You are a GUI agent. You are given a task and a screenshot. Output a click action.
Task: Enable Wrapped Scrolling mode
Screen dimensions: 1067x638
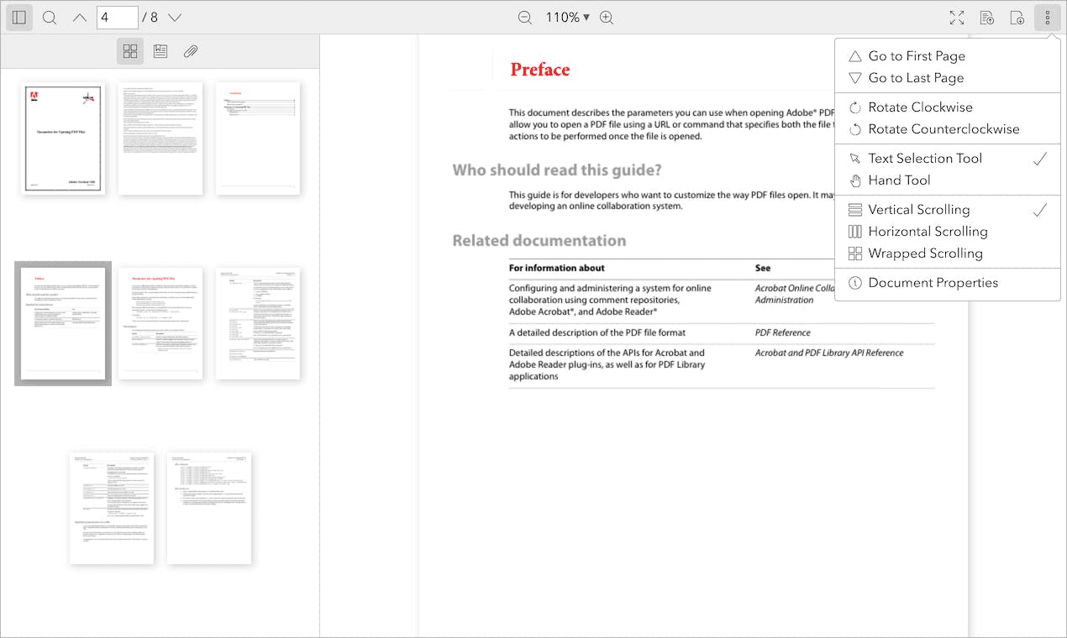tap(925, 253)
